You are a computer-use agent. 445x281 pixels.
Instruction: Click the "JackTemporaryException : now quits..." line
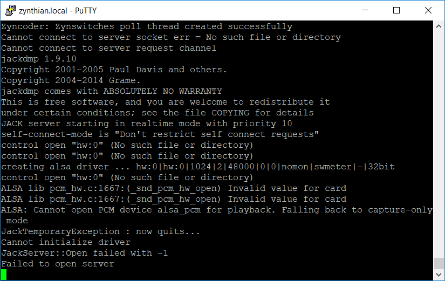coord(100,231)
